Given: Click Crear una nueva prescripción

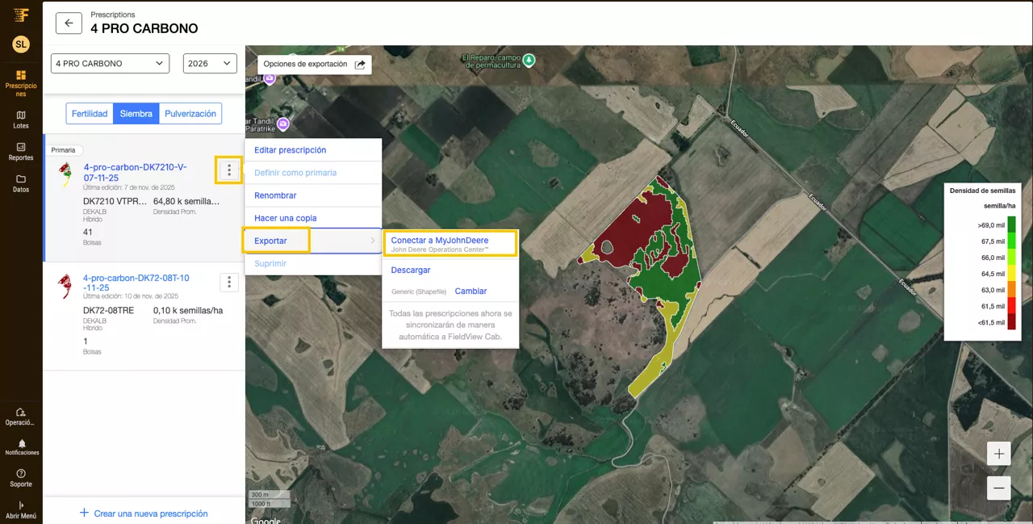Looking at the screenshot, I should tap(144, 514).
